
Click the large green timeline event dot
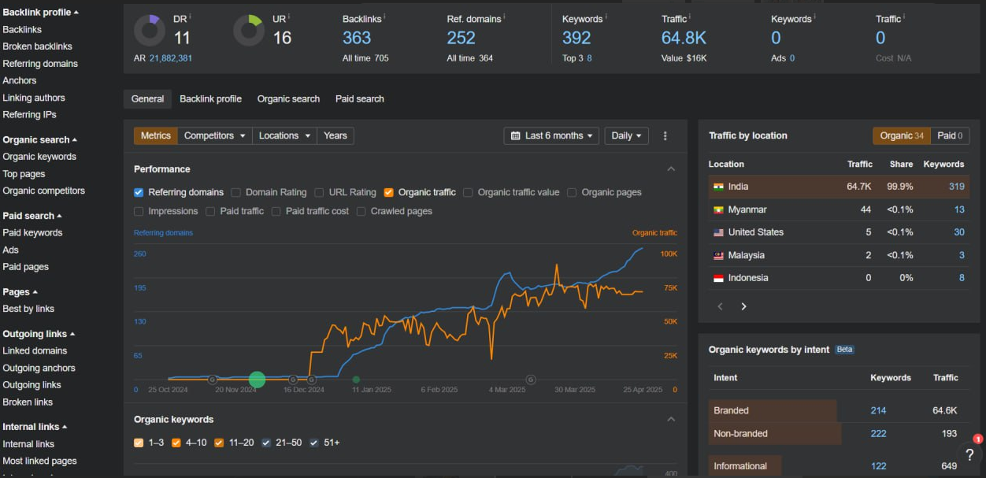tap(257, 380)
